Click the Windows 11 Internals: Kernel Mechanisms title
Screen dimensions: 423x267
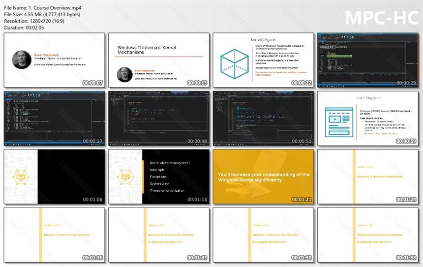pyautogui.click(x=147, y=50)
